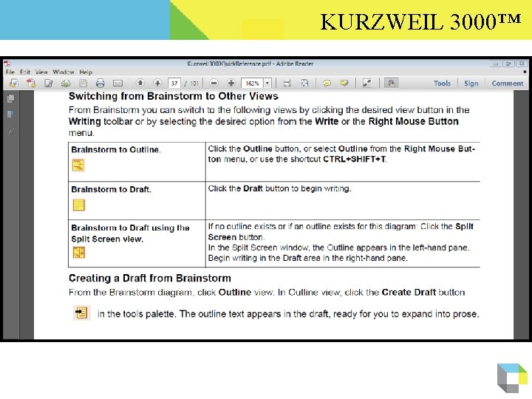Go to next page with down arrow
The width and height of the screenshot is (532, 399).
tap(157, 83)
